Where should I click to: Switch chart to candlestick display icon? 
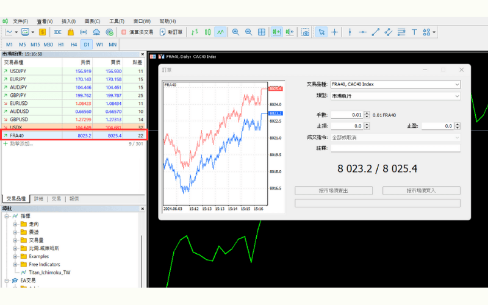coord(207,32)
